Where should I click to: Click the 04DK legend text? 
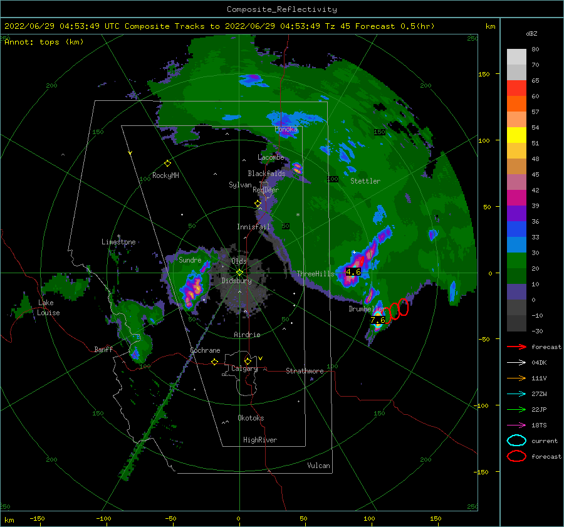coord(539,363)
